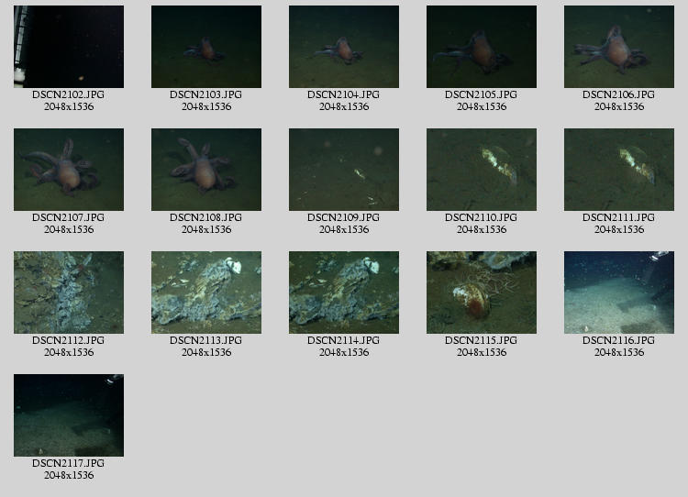Click the DSCN2113.JPG thumbnail image
Screen dimensions: 688x497
click(x=206, y=293)
